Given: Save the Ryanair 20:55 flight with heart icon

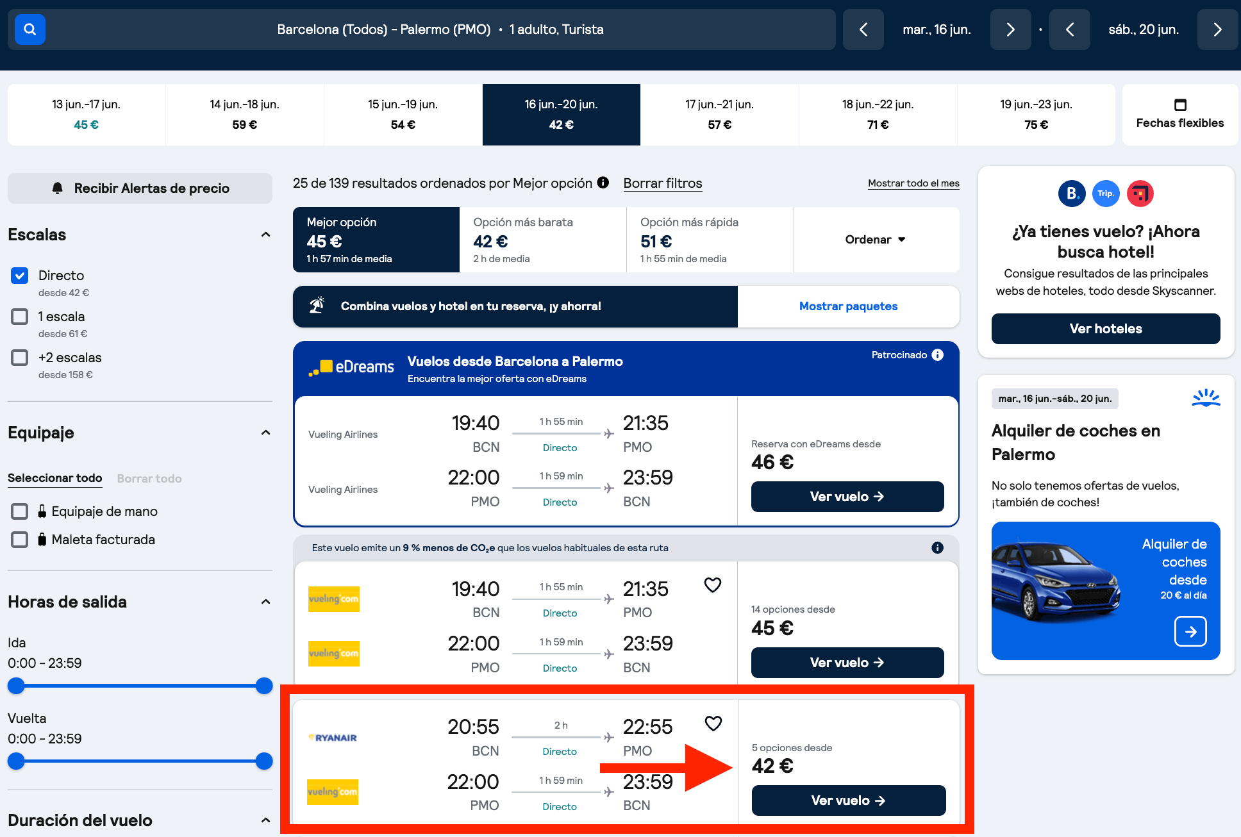Looking at the screenshot, I should [713, 724].
